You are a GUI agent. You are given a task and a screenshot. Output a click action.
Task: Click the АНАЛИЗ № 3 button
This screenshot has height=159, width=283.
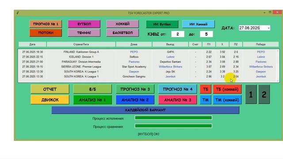point(178,100)
